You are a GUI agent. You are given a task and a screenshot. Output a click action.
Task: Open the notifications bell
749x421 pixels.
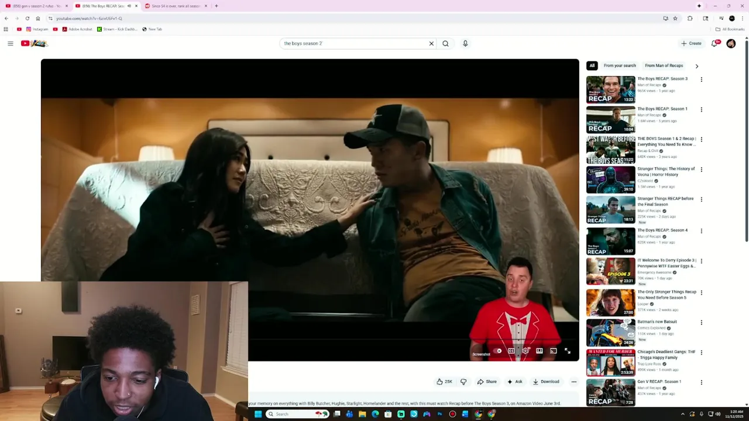point(714,43)
